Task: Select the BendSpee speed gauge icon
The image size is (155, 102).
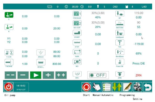Action: click(120, 52)
